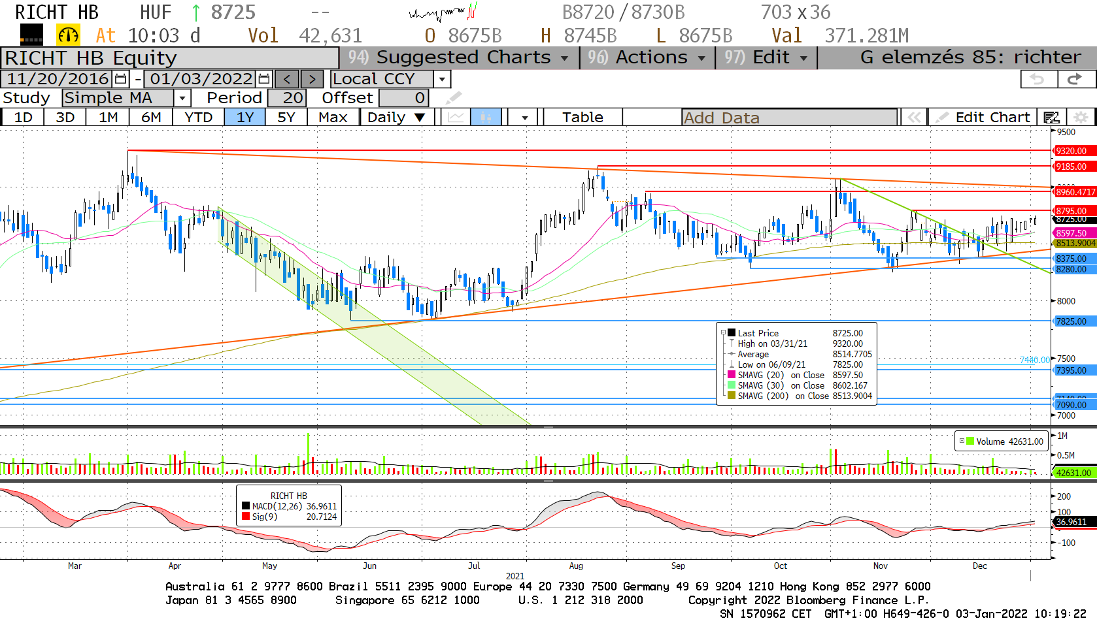Screen dimensions: 1097x642
Task: Switch to line chart type icon
Action: click(x=456, y=118)
